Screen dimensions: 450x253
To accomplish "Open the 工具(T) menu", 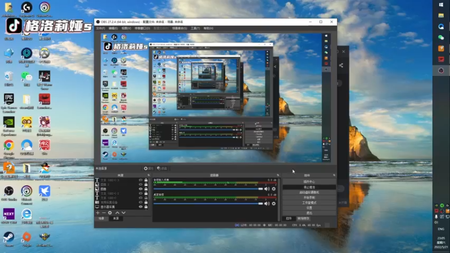I will point(195,29).
